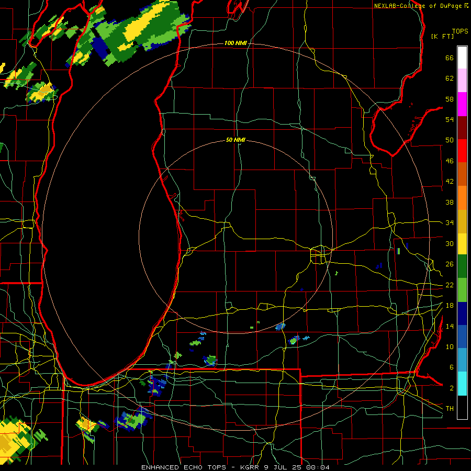Screen dimensions: 471x471
Task: Click the legend value 50
Action: click(450, 140)
